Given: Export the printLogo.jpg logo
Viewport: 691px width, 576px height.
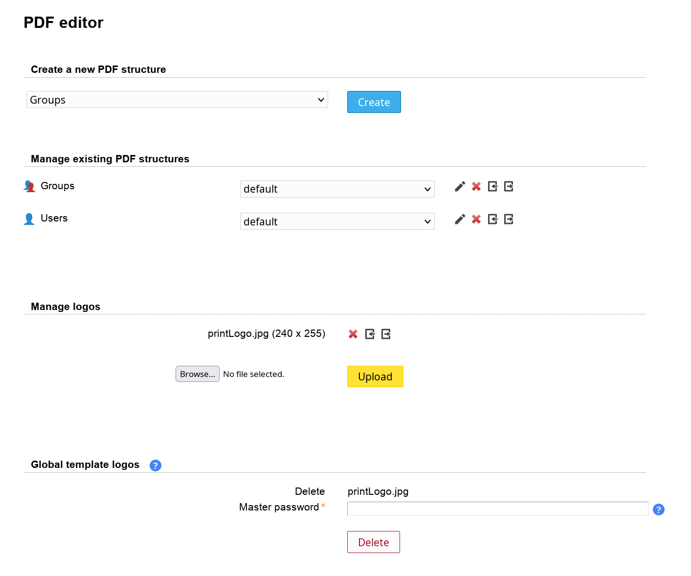Looking at the screenshot, I should pos(386,334).
